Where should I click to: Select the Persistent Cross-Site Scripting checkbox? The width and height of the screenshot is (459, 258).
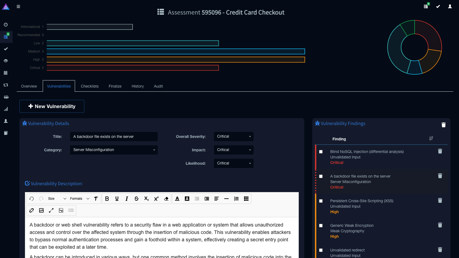[x=321, y=201]
